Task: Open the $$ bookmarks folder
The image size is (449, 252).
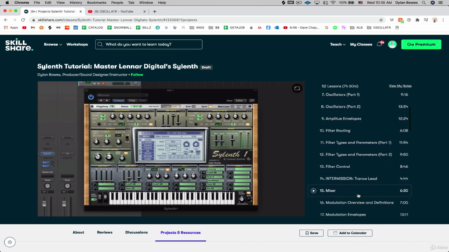Action: 214,28
